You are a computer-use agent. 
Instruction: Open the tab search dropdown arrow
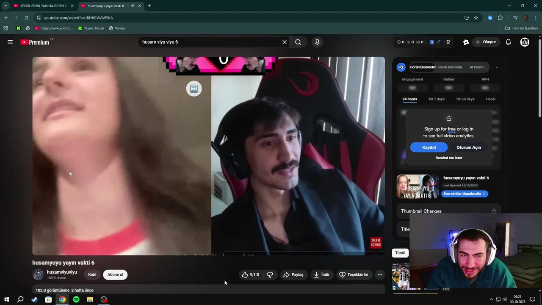coord(6,6)
